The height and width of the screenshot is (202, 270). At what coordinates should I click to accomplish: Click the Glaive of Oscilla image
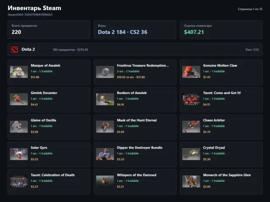(19, 127)
